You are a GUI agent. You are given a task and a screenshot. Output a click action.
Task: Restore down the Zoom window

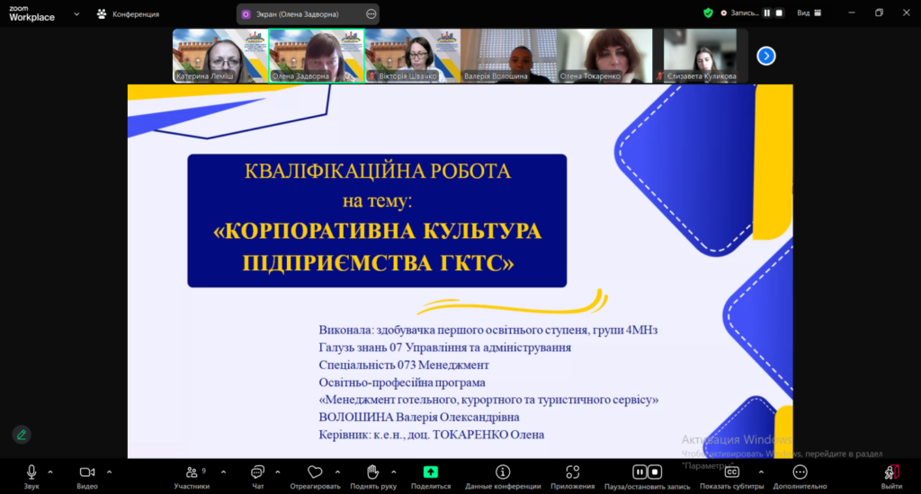click(880, 13)
